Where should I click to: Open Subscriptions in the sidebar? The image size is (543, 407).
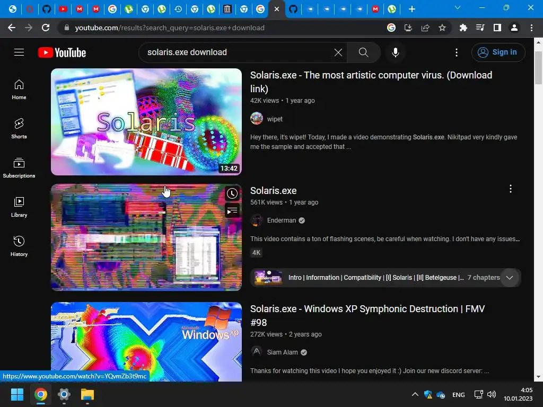(x=19, y=168)
